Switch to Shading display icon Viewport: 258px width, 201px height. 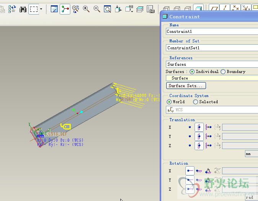coord(198,8)
